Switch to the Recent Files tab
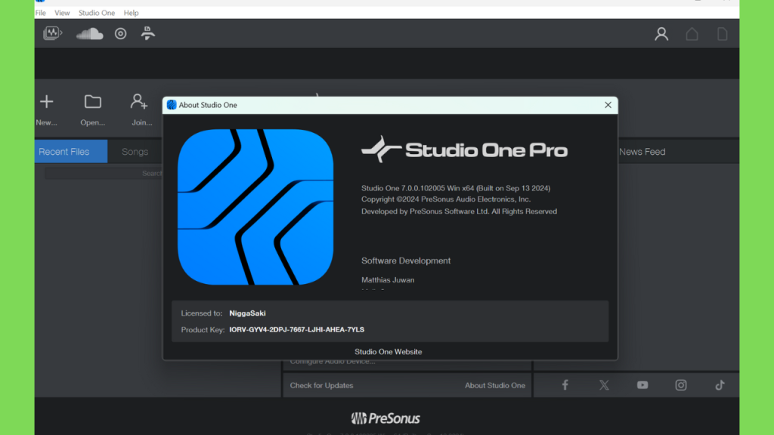The width and height of the screenshot is (774, 435). (71, 151)
